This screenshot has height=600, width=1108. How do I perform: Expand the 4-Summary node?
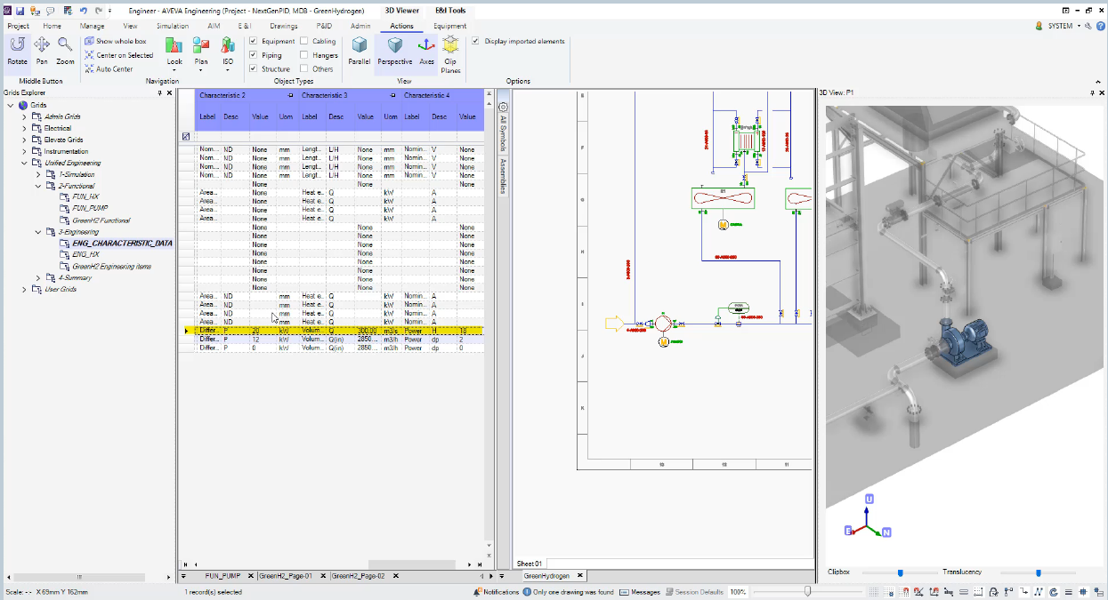point(38,277)
